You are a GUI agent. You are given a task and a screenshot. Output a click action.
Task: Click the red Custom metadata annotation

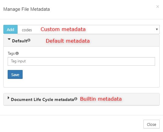click(63, 29)
